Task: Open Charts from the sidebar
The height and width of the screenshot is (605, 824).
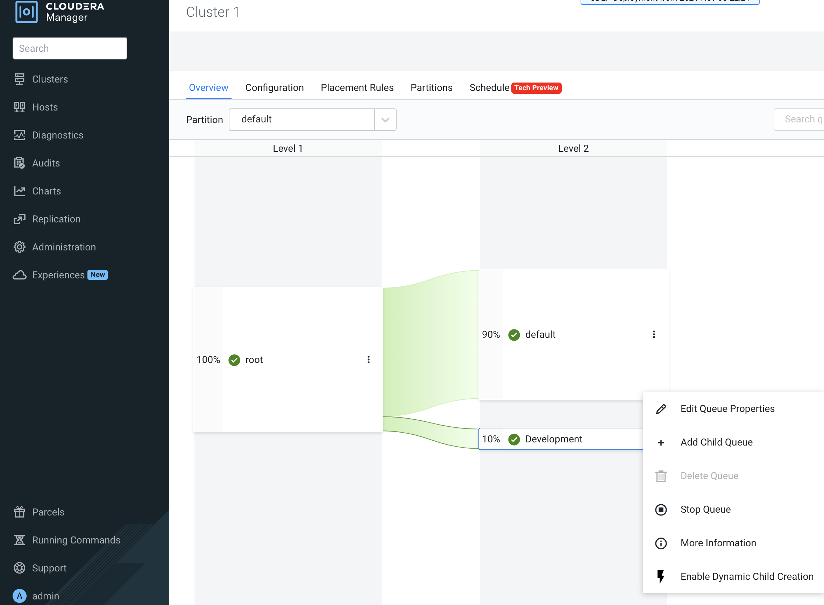Action: (46, 191)
